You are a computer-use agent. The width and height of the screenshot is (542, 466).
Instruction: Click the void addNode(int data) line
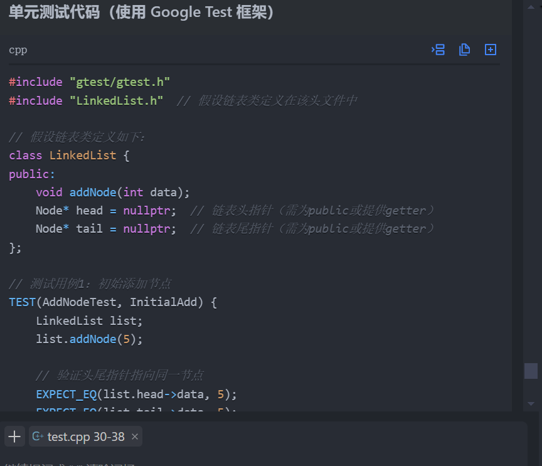pyautogui.click(x=112, y=192)
